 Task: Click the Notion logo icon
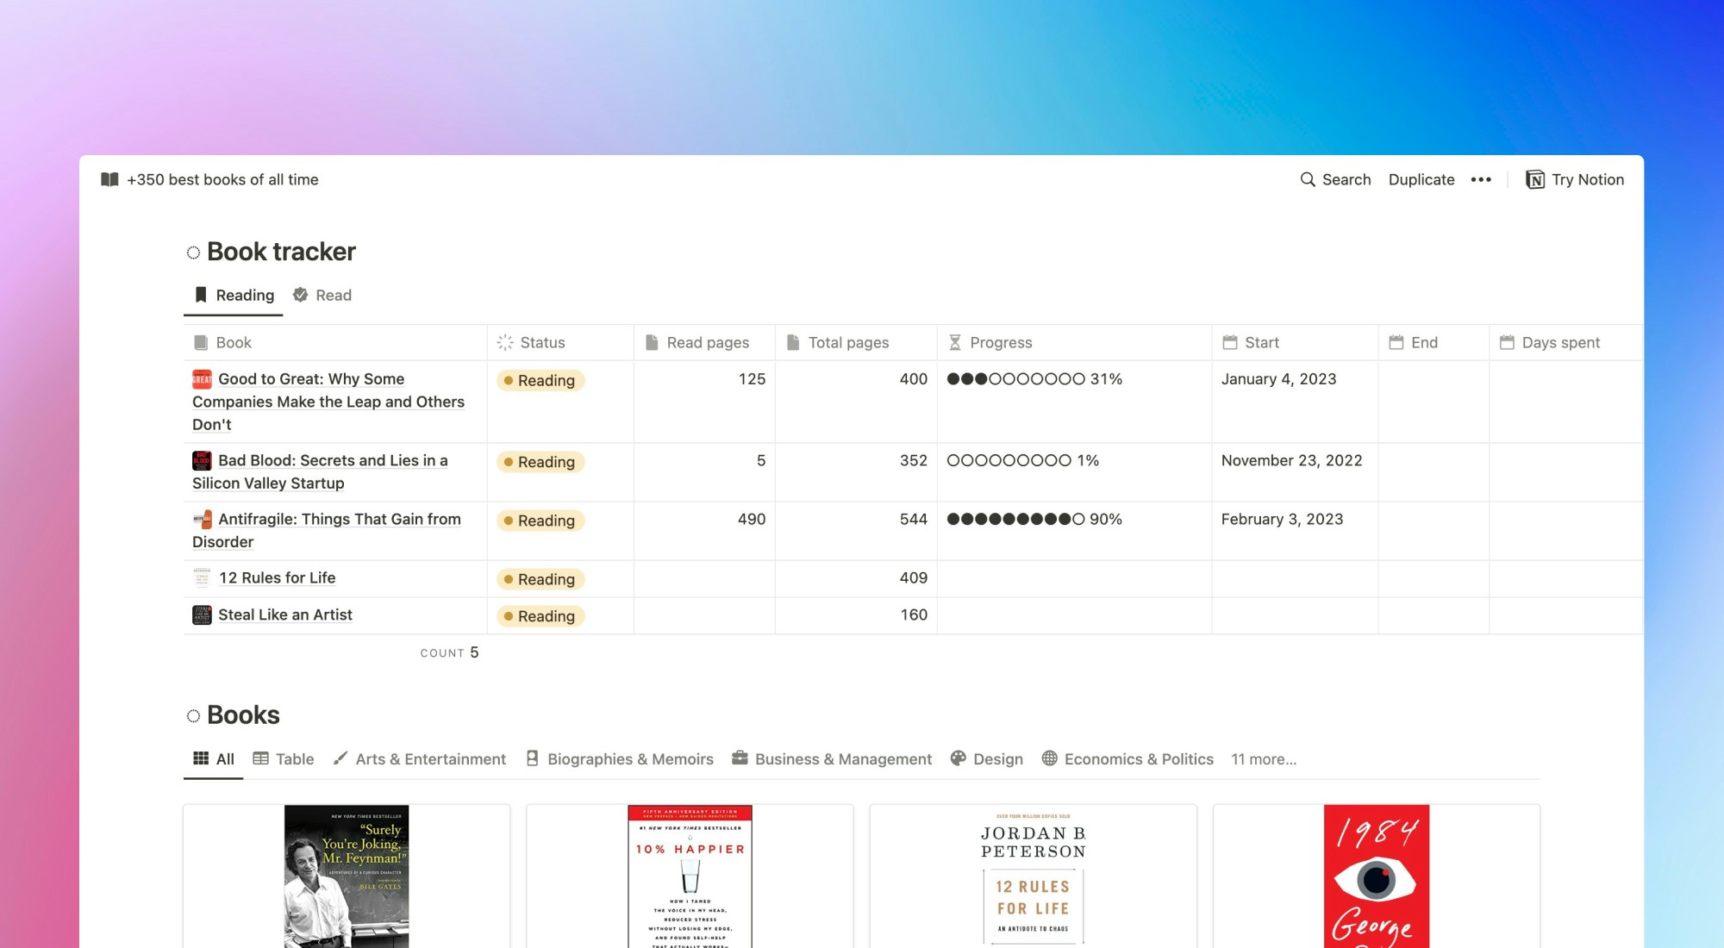click(1535, 179)
